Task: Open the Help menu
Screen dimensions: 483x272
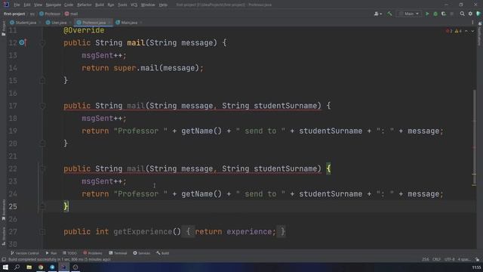Action: [x=163, y=5]
